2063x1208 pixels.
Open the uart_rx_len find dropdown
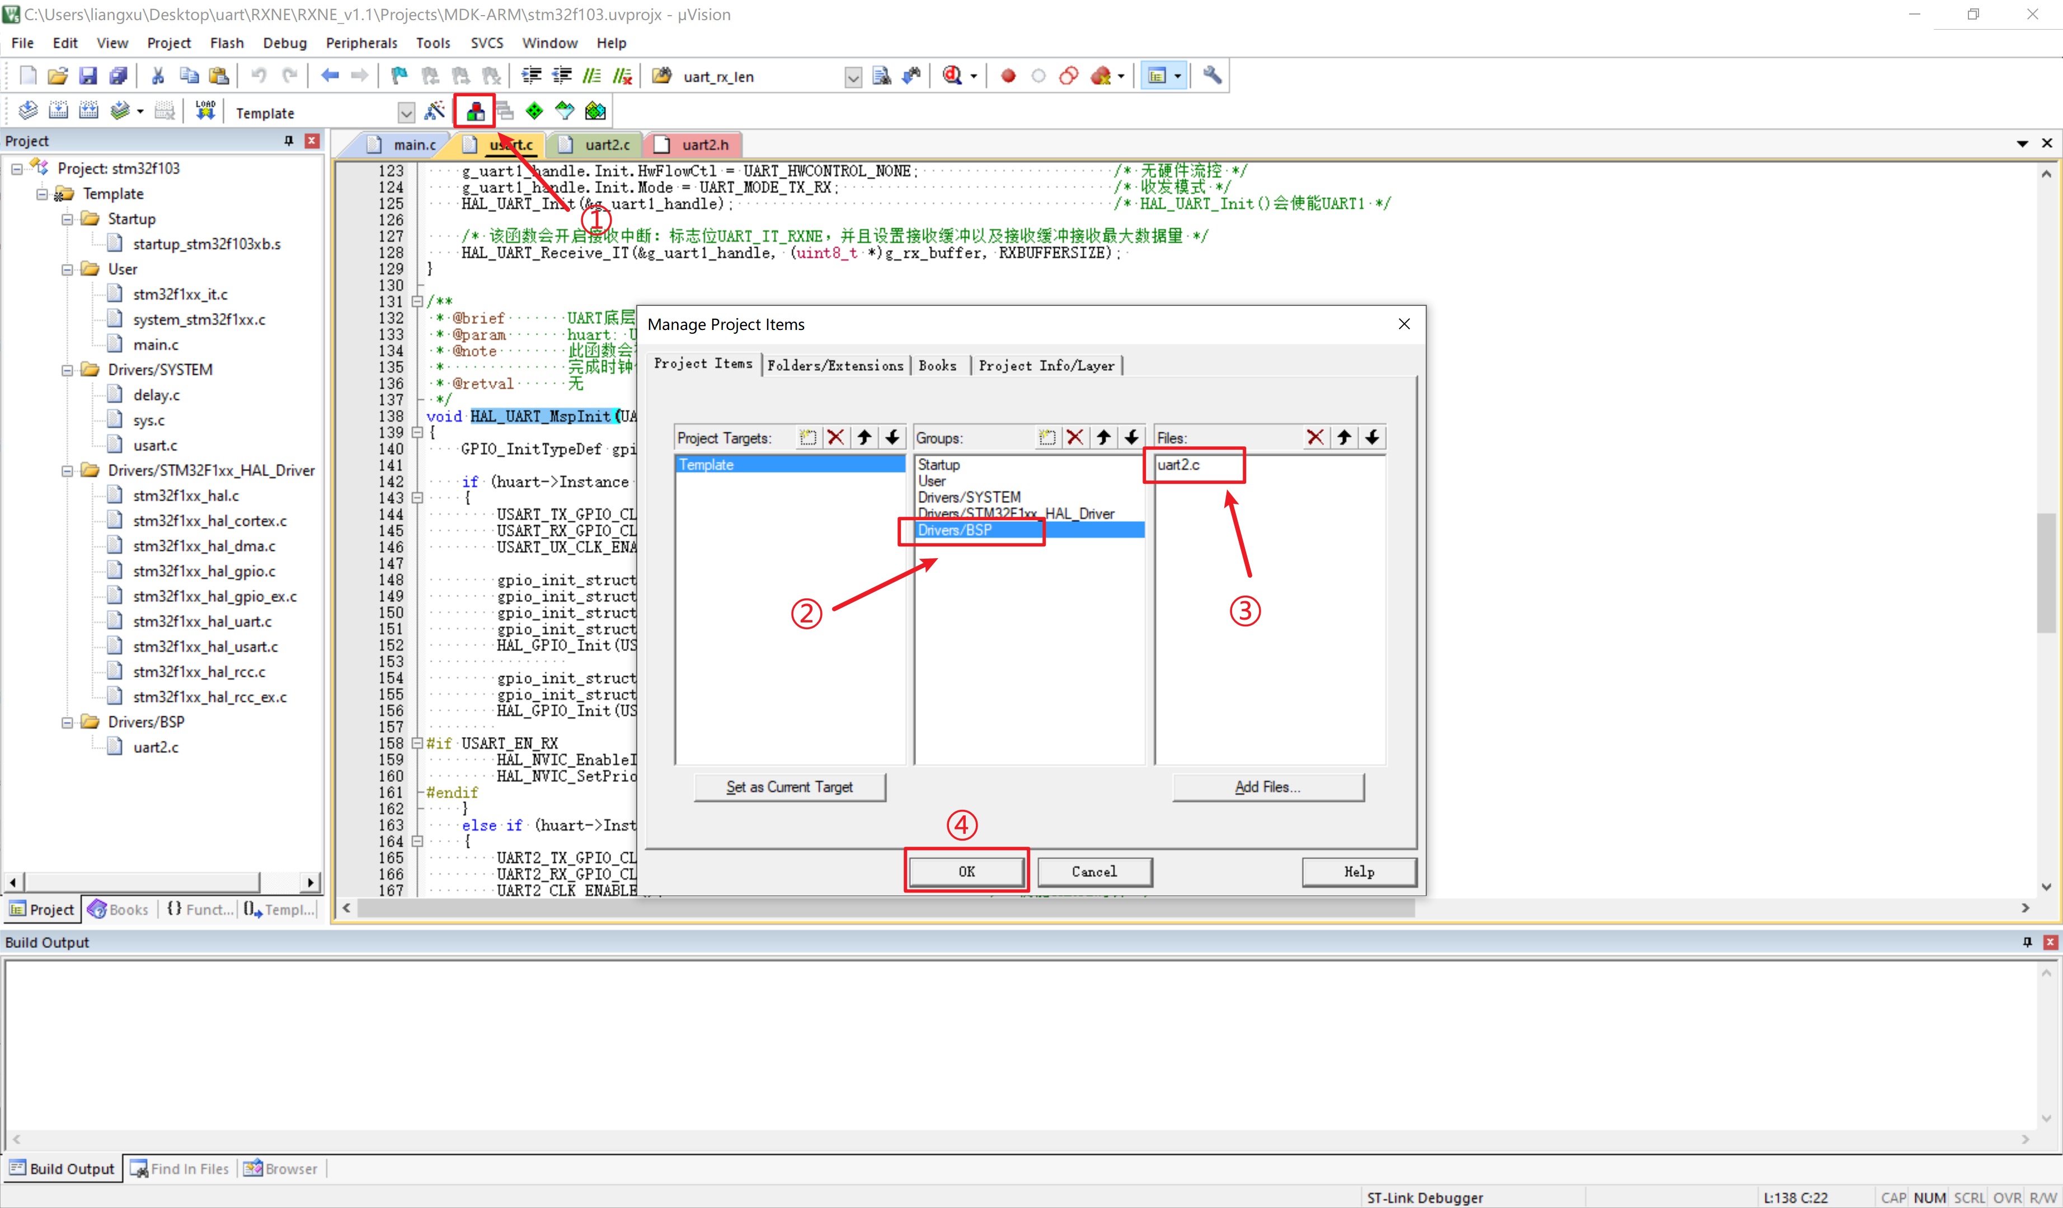[853, 78]
